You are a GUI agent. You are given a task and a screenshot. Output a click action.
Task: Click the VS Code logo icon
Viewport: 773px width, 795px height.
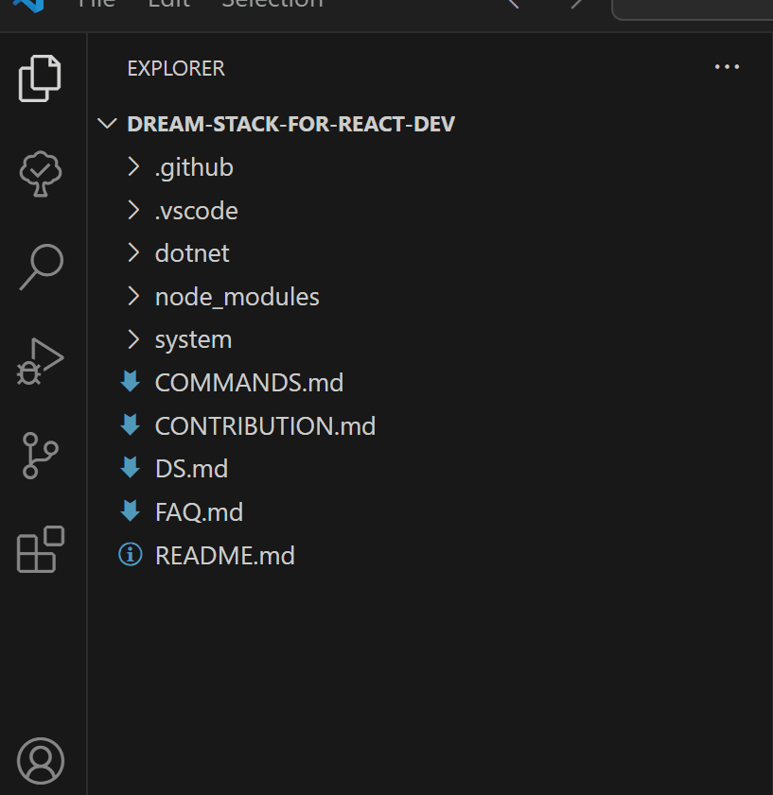(28, 5)
